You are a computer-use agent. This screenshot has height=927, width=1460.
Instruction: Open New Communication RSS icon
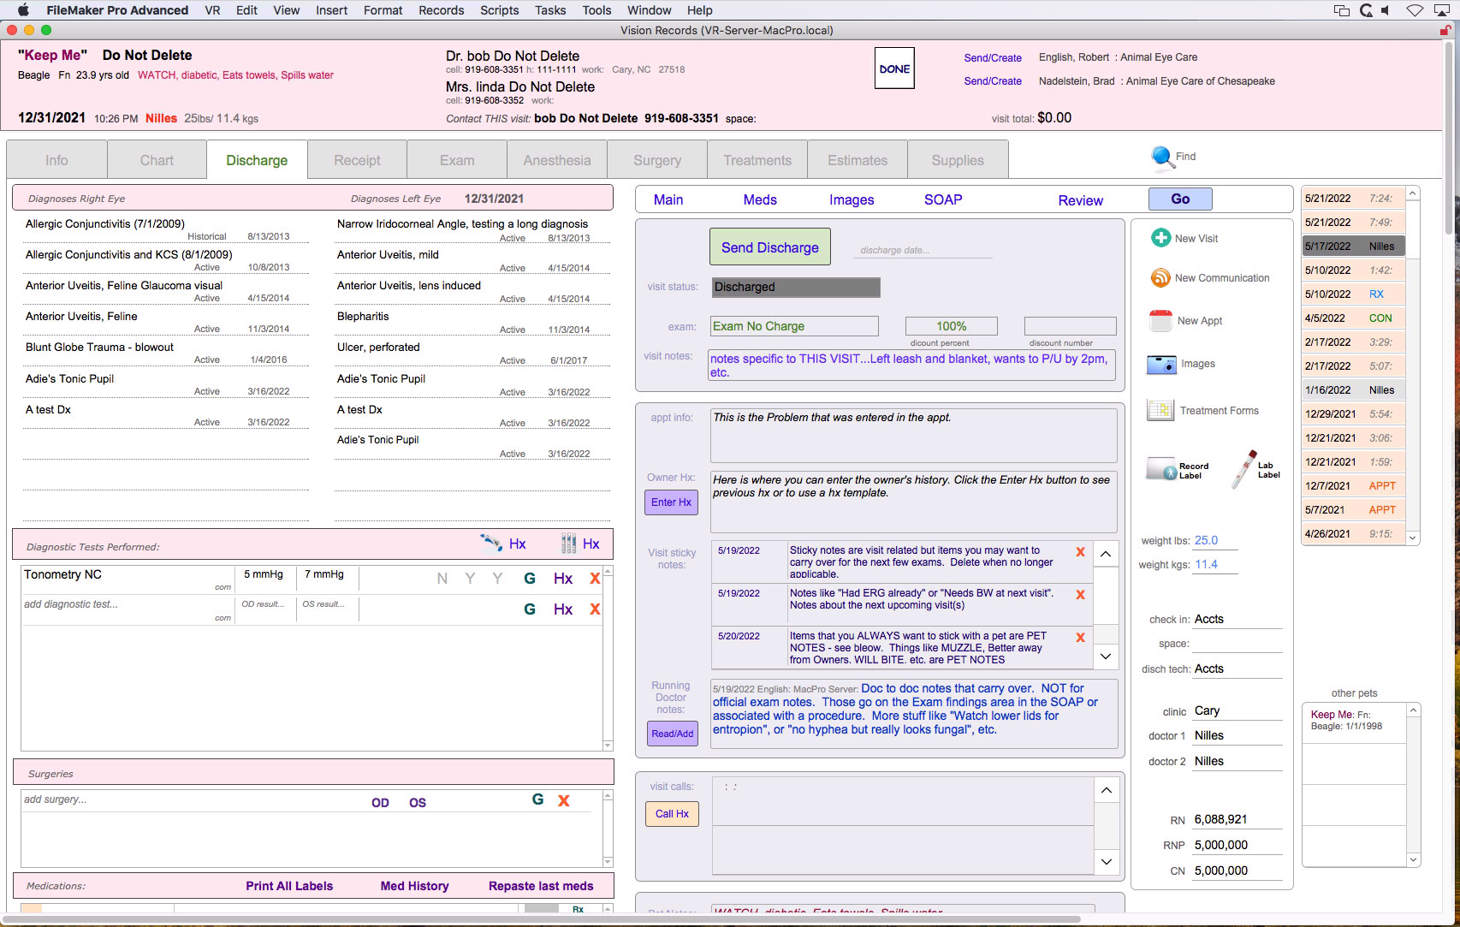1160,278
